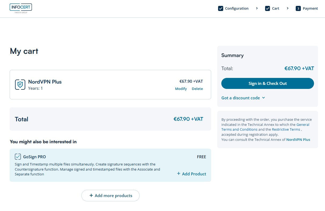Click the Cart step checkmark icon
Image resolution: width=325 pixels, height=211 pixels.
coord(268,9)
